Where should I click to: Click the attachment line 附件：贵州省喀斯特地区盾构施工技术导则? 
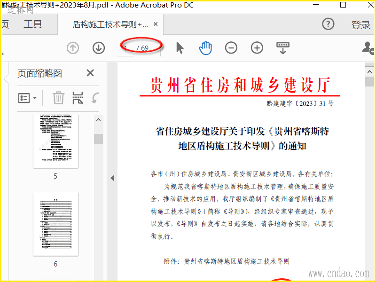(x=227, y=261)
